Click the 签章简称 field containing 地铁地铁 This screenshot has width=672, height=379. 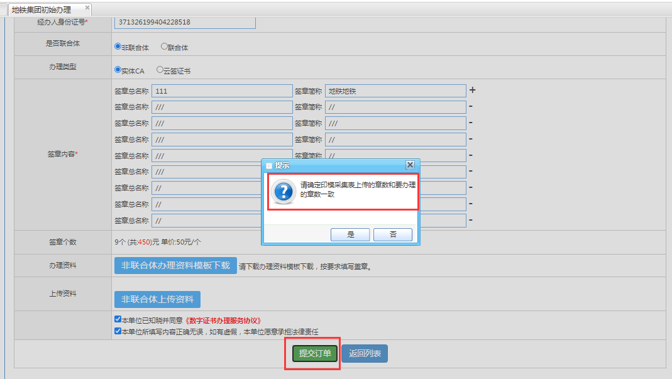coord(395,91)
